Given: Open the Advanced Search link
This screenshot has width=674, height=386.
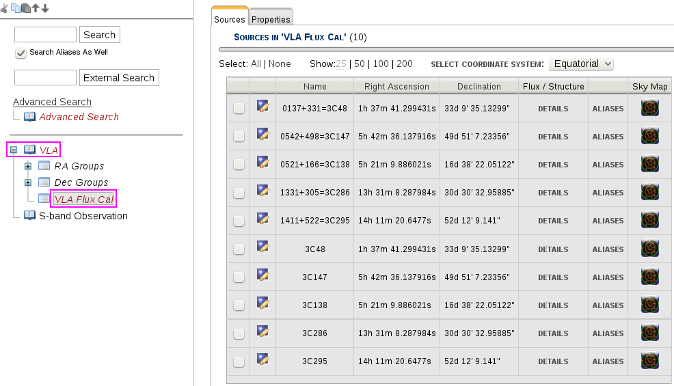Looking at the screenshot, I should (x=52, y=102).
